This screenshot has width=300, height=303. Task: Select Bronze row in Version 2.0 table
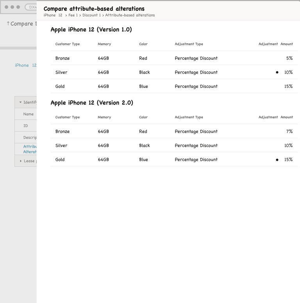click(174, 132)
